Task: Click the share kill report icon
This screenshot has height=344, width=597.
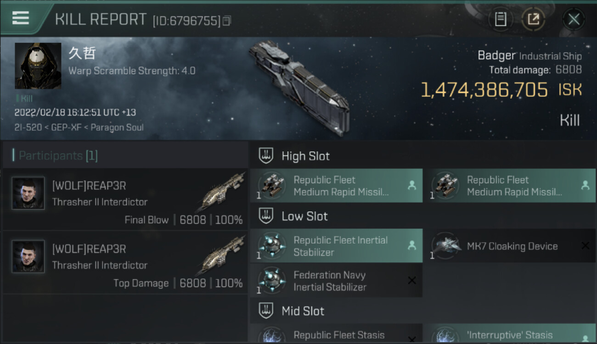Action: 533,19
